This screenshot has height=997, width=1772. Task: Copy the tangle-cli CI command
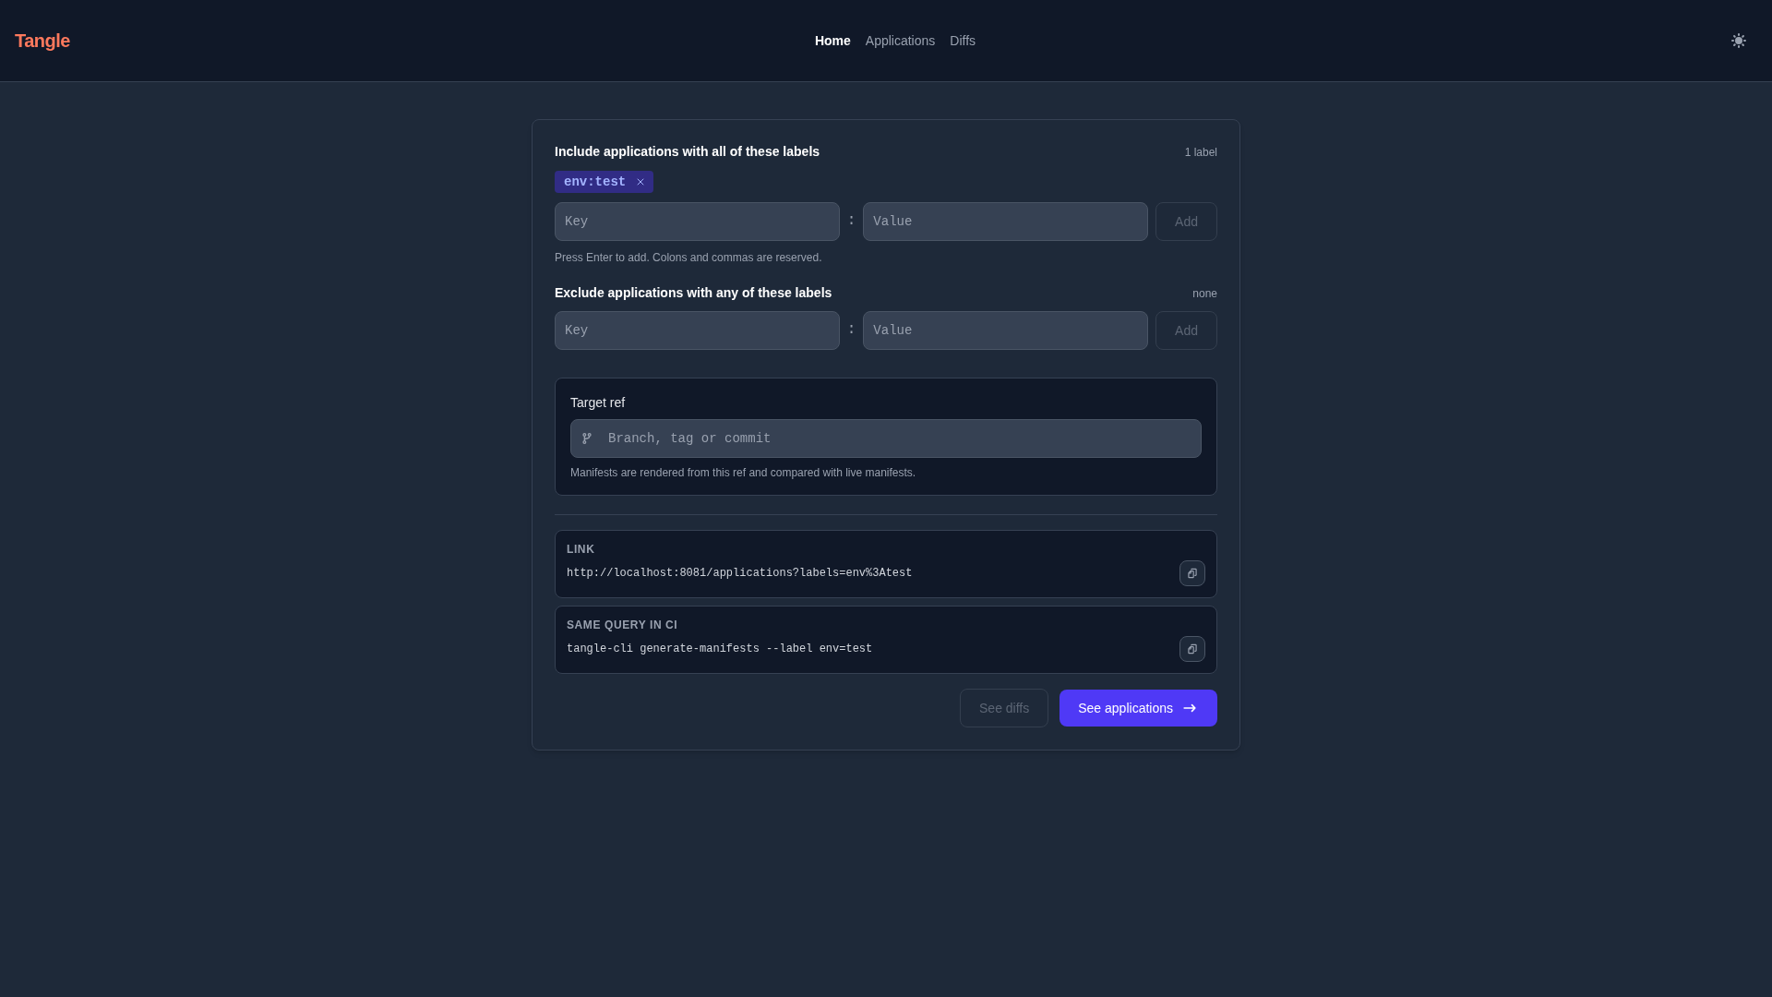pos(1191,649)
